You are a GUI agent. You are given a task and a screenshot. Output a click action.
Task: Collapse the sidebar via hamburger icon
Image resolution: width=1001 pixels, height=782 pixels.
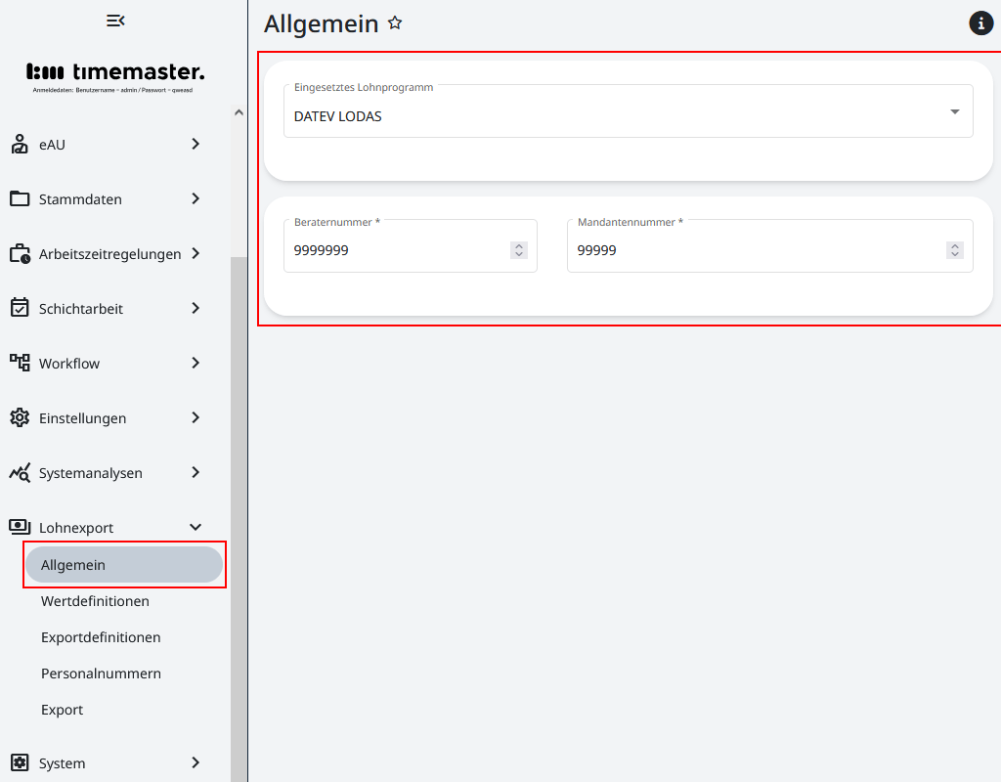pyautogui.click(x=115, y=20)
